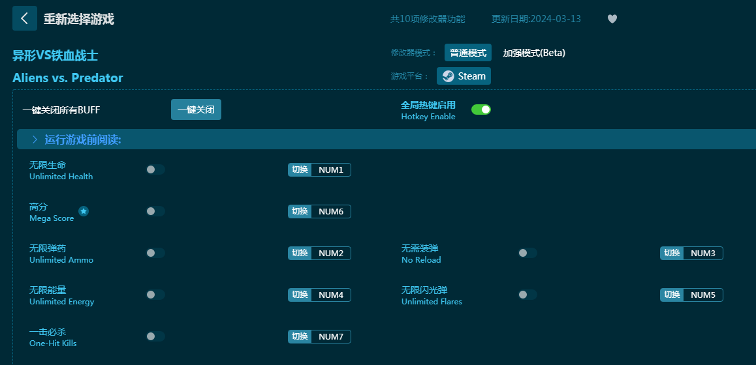The width and height of the screenshot is (756, 365).
Task: Click the Unlimited Energy label
Action: tap(62, 301)
